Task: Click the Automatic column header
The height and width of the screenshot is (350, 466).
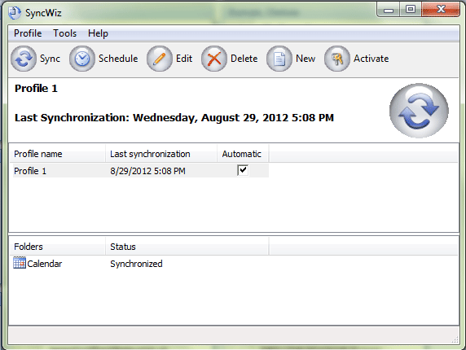Action: (243, 154)
